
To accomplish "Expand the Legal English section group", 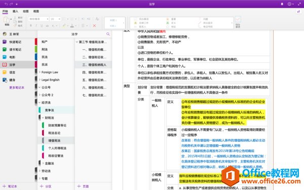I will point(40,80).
